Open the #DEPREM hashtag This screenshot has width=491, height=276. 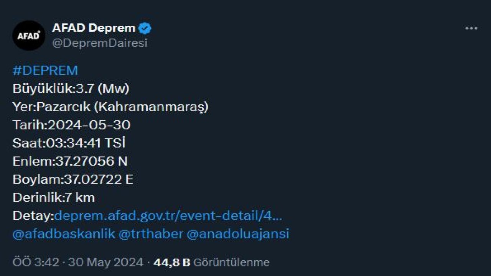click(44, 70)
